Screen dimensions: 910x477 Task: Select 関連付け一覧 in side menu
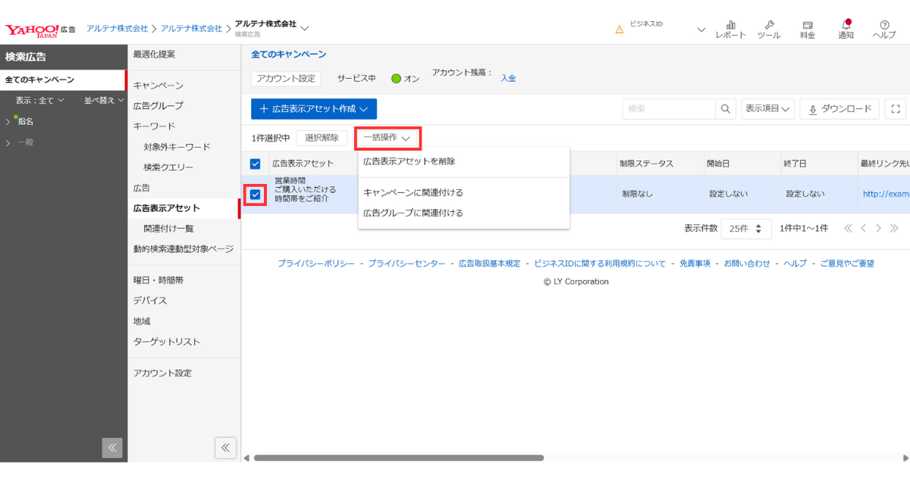tap(168, 229)
